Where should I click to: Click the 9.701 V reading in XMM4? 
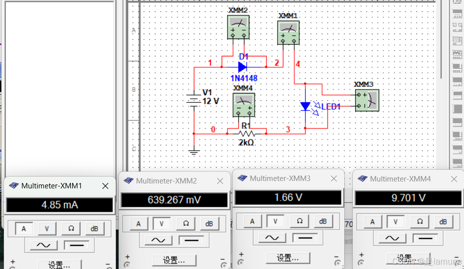click(x=409, y=198)
